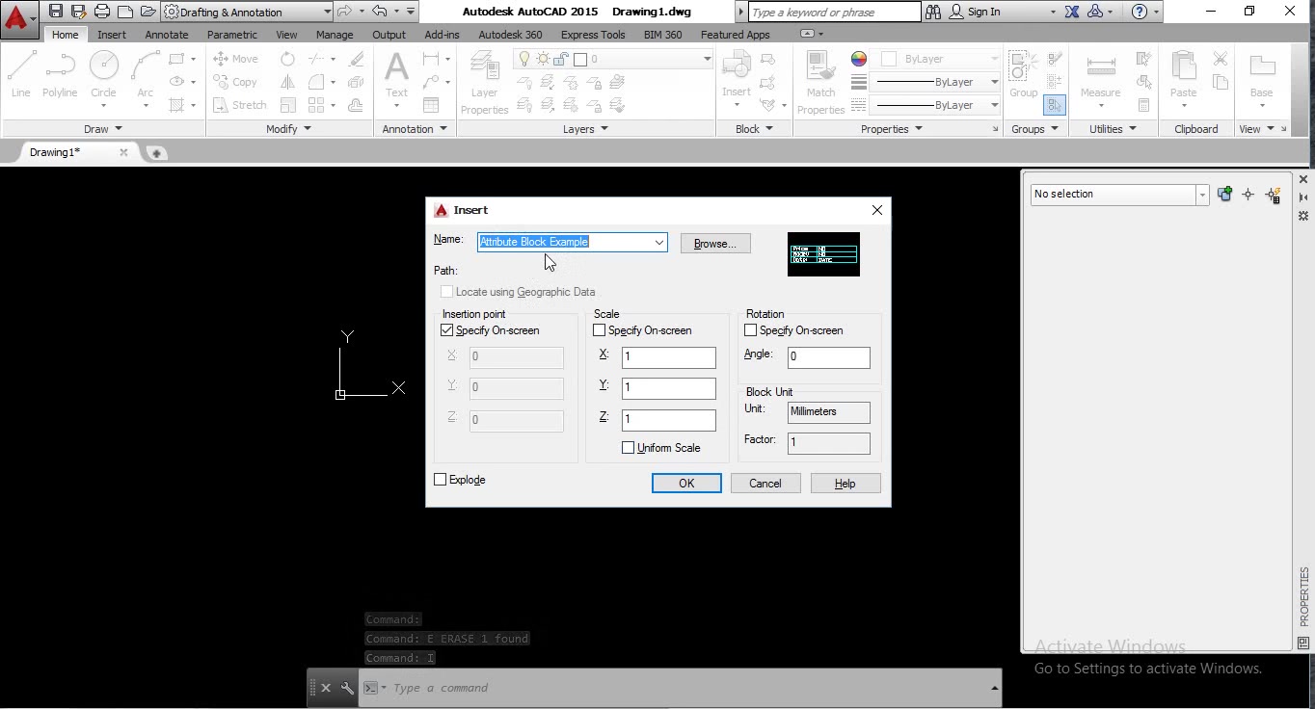The image size is (1315, 709).
Task: Switch to the Annotate ribbon tab
Action: coord(167,35)
